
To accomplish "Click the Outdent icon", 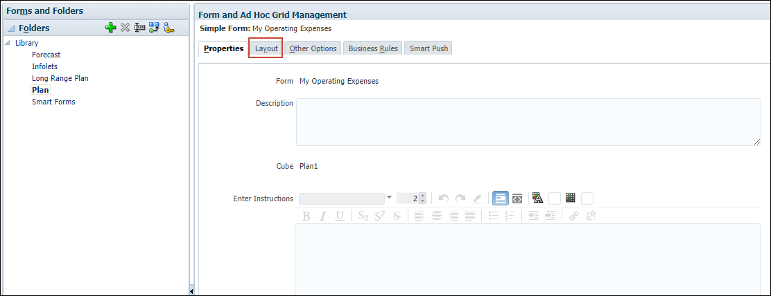I will (533, 216).
